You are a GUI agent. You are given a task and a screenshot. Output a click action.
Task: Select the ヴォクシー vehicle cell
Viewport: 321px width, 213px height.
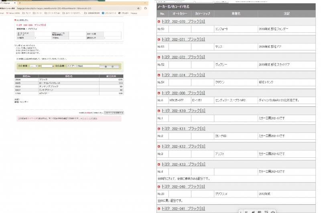pyautogui.click(x=236, y=64)
